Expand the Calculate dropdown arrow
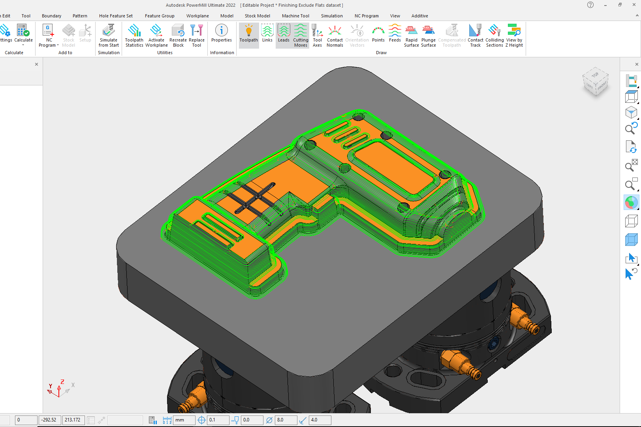641x427 pixels. (23, 45)
